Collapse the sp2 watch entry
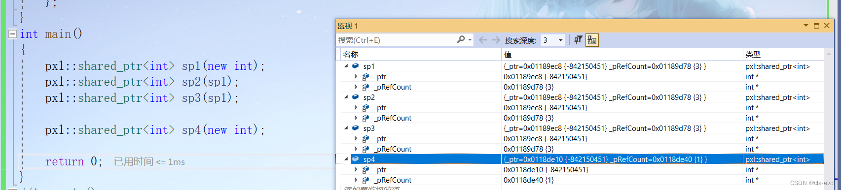 346,97
